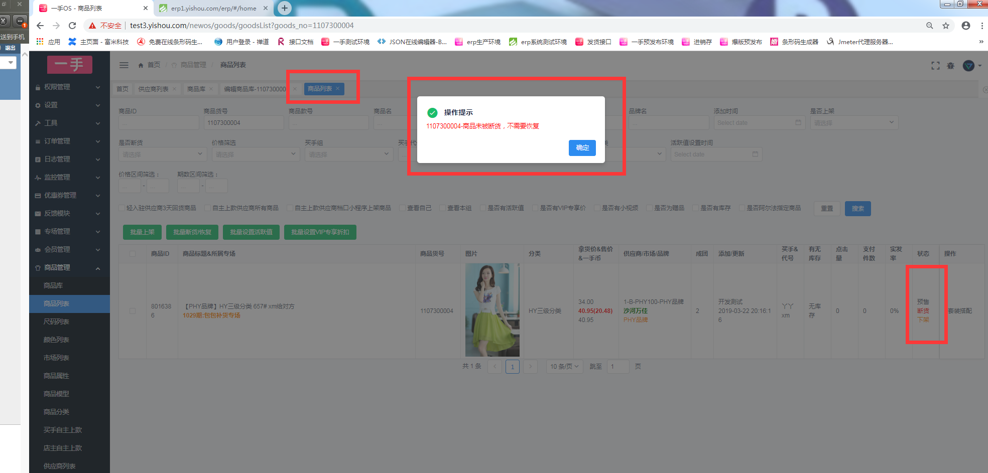
Task: Close the 供应商列表 inner tab
Action: tap(175, 89)
